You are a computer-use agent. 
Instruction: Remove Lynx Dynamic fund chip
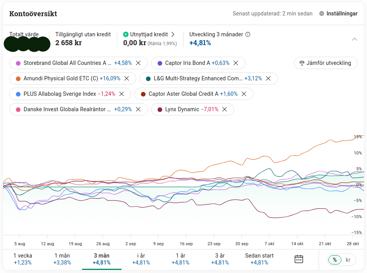click(x=225, y=109)
